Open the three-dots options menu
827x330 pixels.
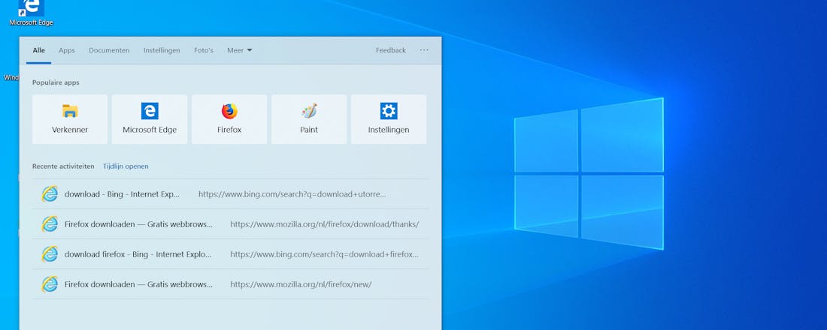(424, 50)
